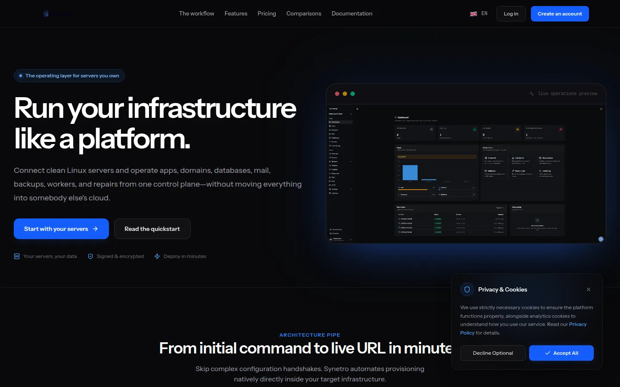Click the Synetro logo icon in the header
This screenshot has height=387, width=620.
tap(46, 14)
